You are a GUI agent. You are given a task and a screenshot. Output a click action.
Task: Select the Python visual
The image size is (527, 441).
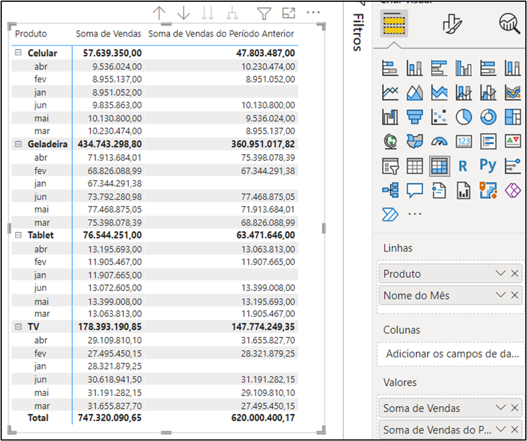pos(488,166)
